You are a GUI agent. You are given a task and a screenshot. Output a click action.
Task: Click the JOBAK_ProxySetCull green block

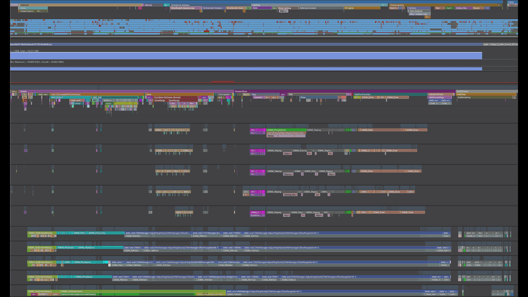coord(286,130)
